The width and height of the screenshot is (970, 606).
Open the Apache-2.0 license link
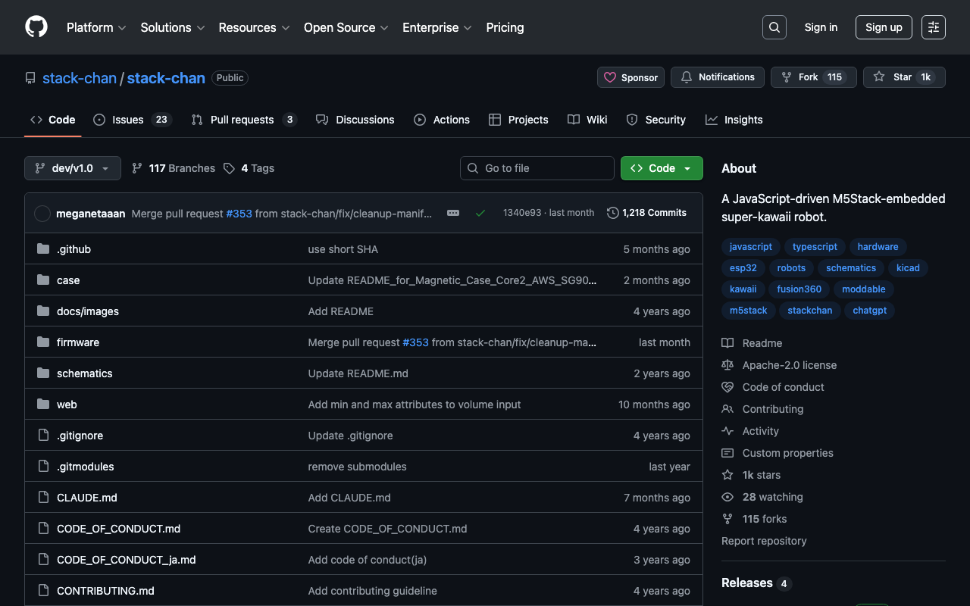coord(789,365)
